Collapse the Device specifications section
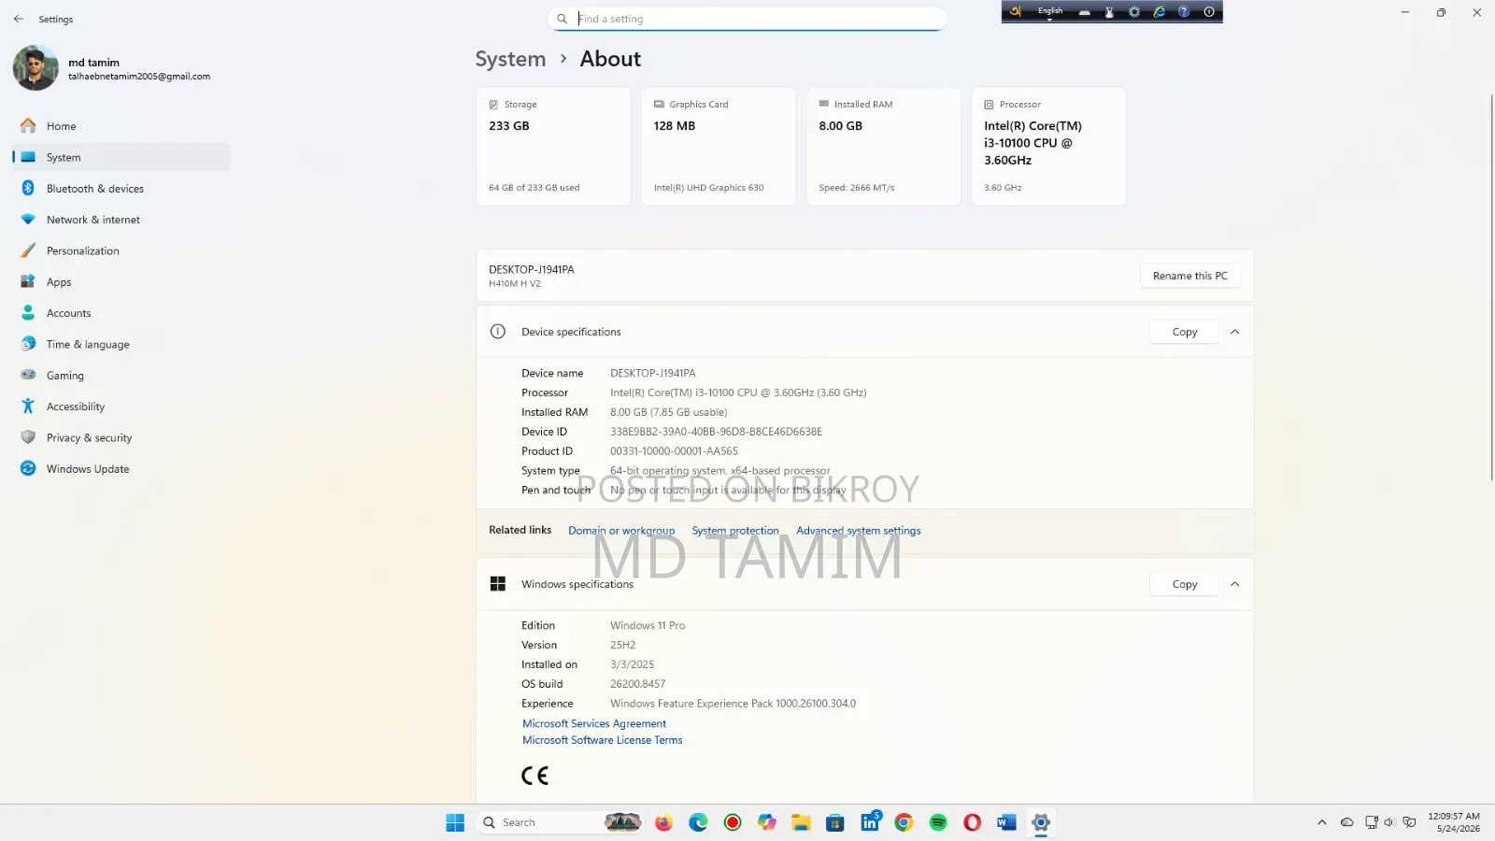 click(x=1235, y=332)
